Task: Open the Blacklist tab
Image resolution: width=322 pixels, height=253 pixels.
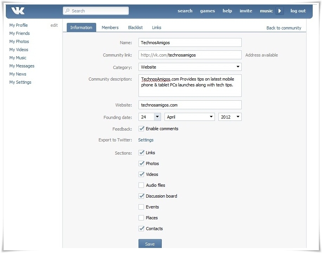Action: 135,28
